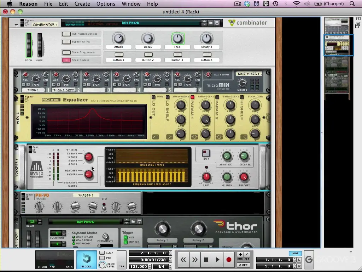Save the Thor patch with the disk icon
Viewport: 362px width, 272px height.
pyautogui.click(x=139, y=222)
